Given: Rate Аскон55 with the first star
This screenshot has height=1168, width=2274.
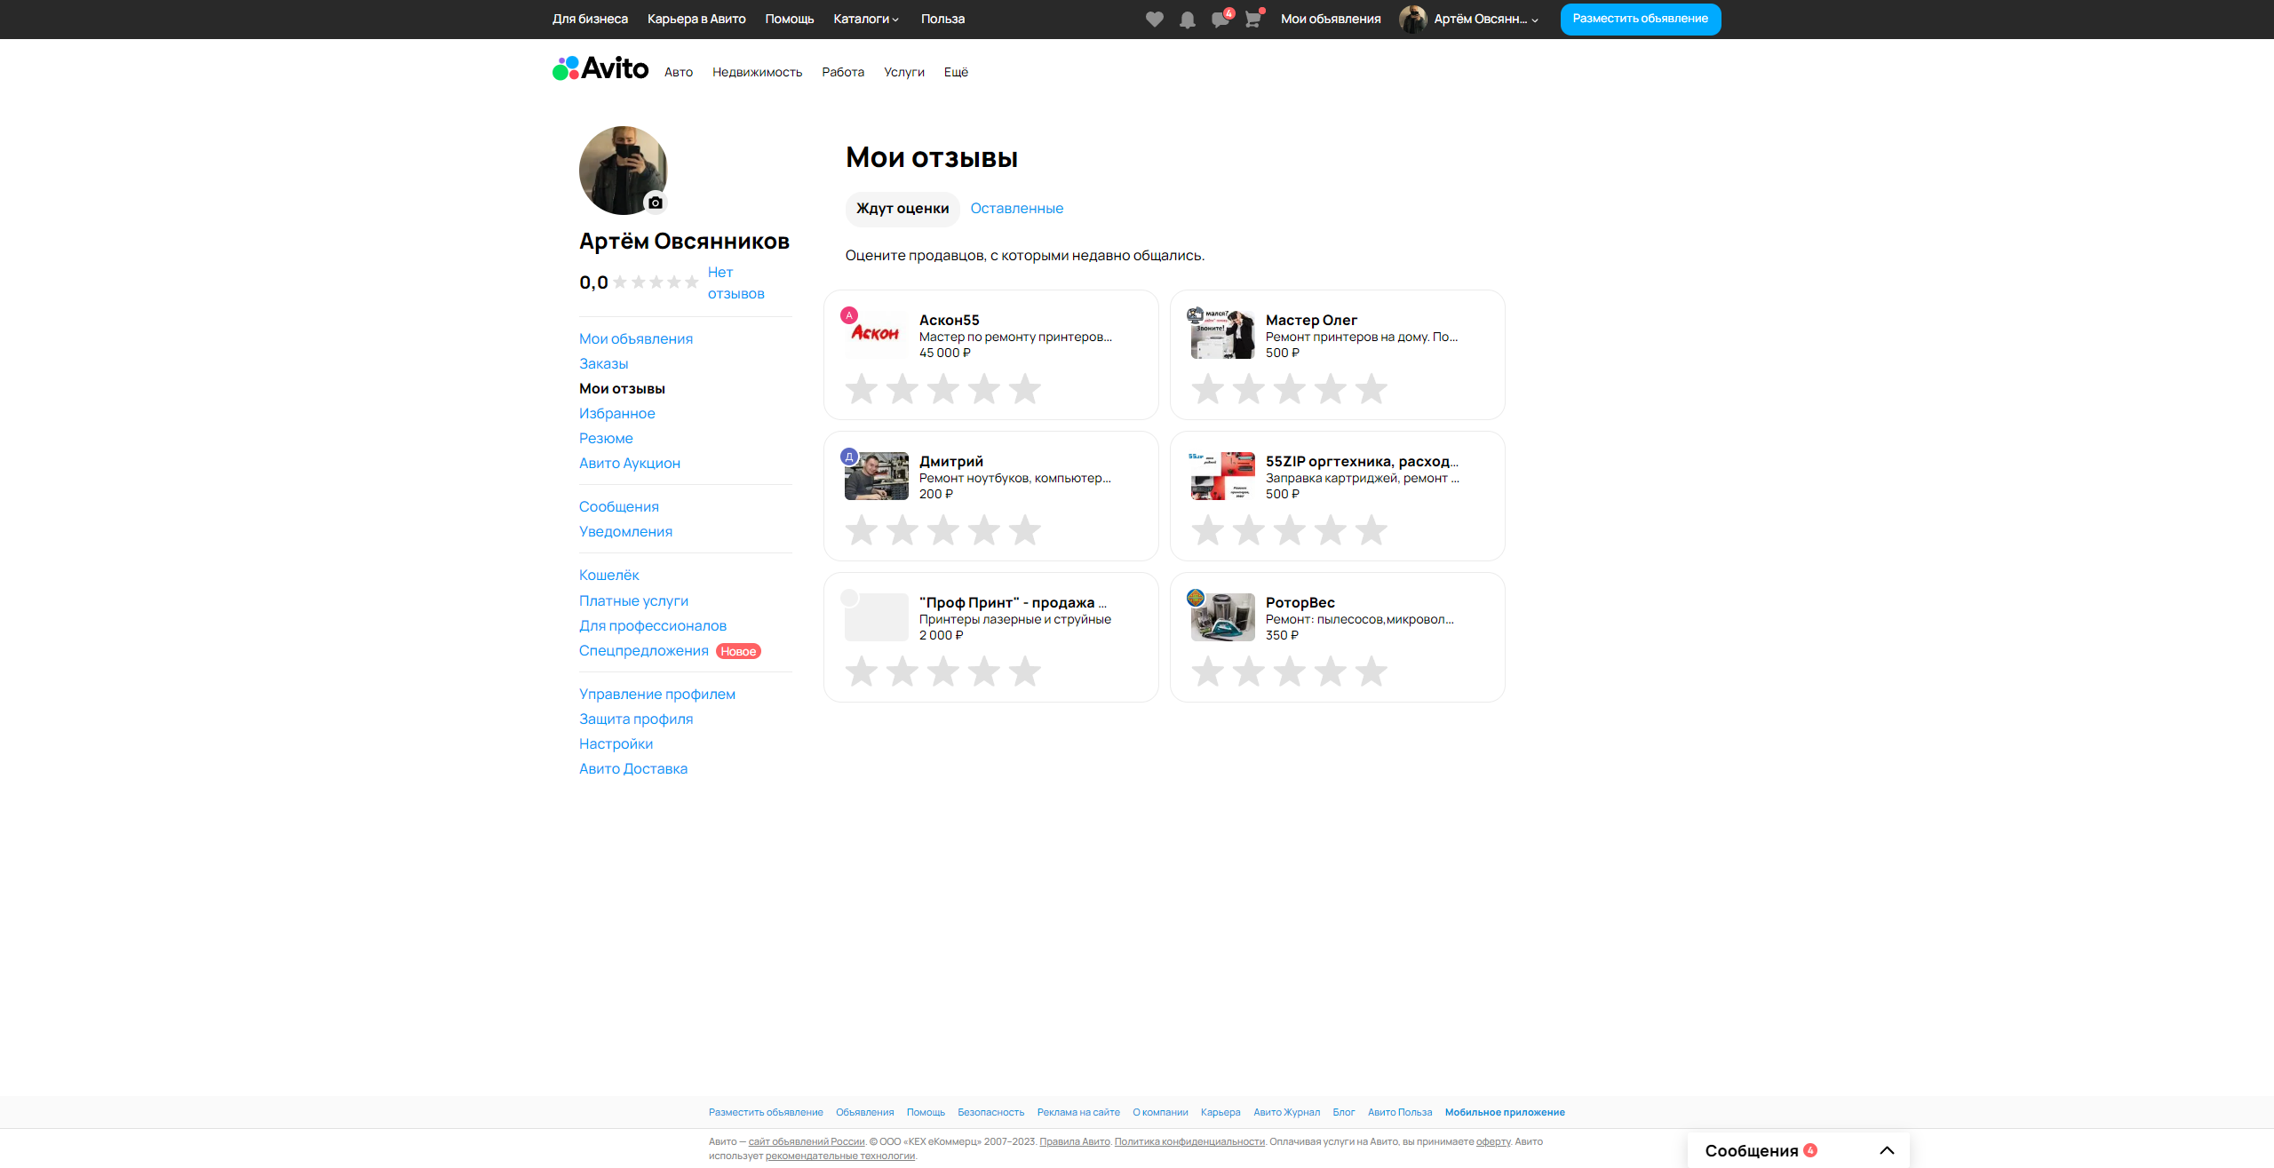Looking at the screenshot, I should [x=862, y=389].
